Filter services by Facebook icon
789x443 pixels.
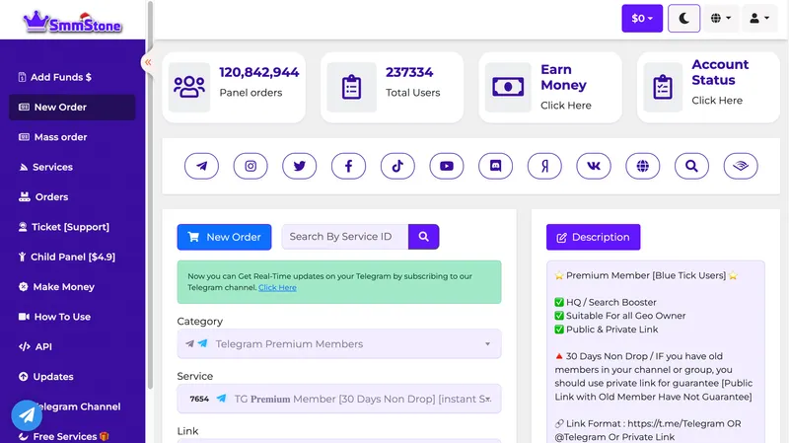pyautogui.click(x=348, y=166)
